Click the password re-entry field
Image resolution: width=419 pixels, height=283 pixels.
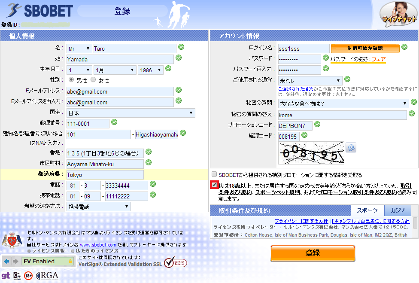[x=300, y=70]
